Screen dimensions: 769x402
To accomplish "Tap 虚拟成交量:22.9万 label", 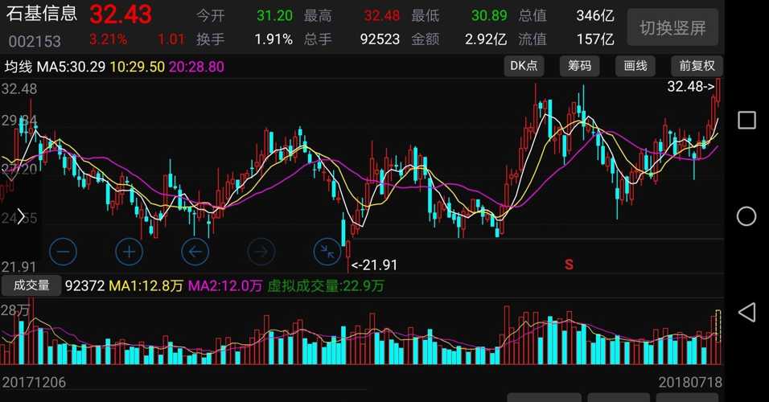I will [326, 285].
